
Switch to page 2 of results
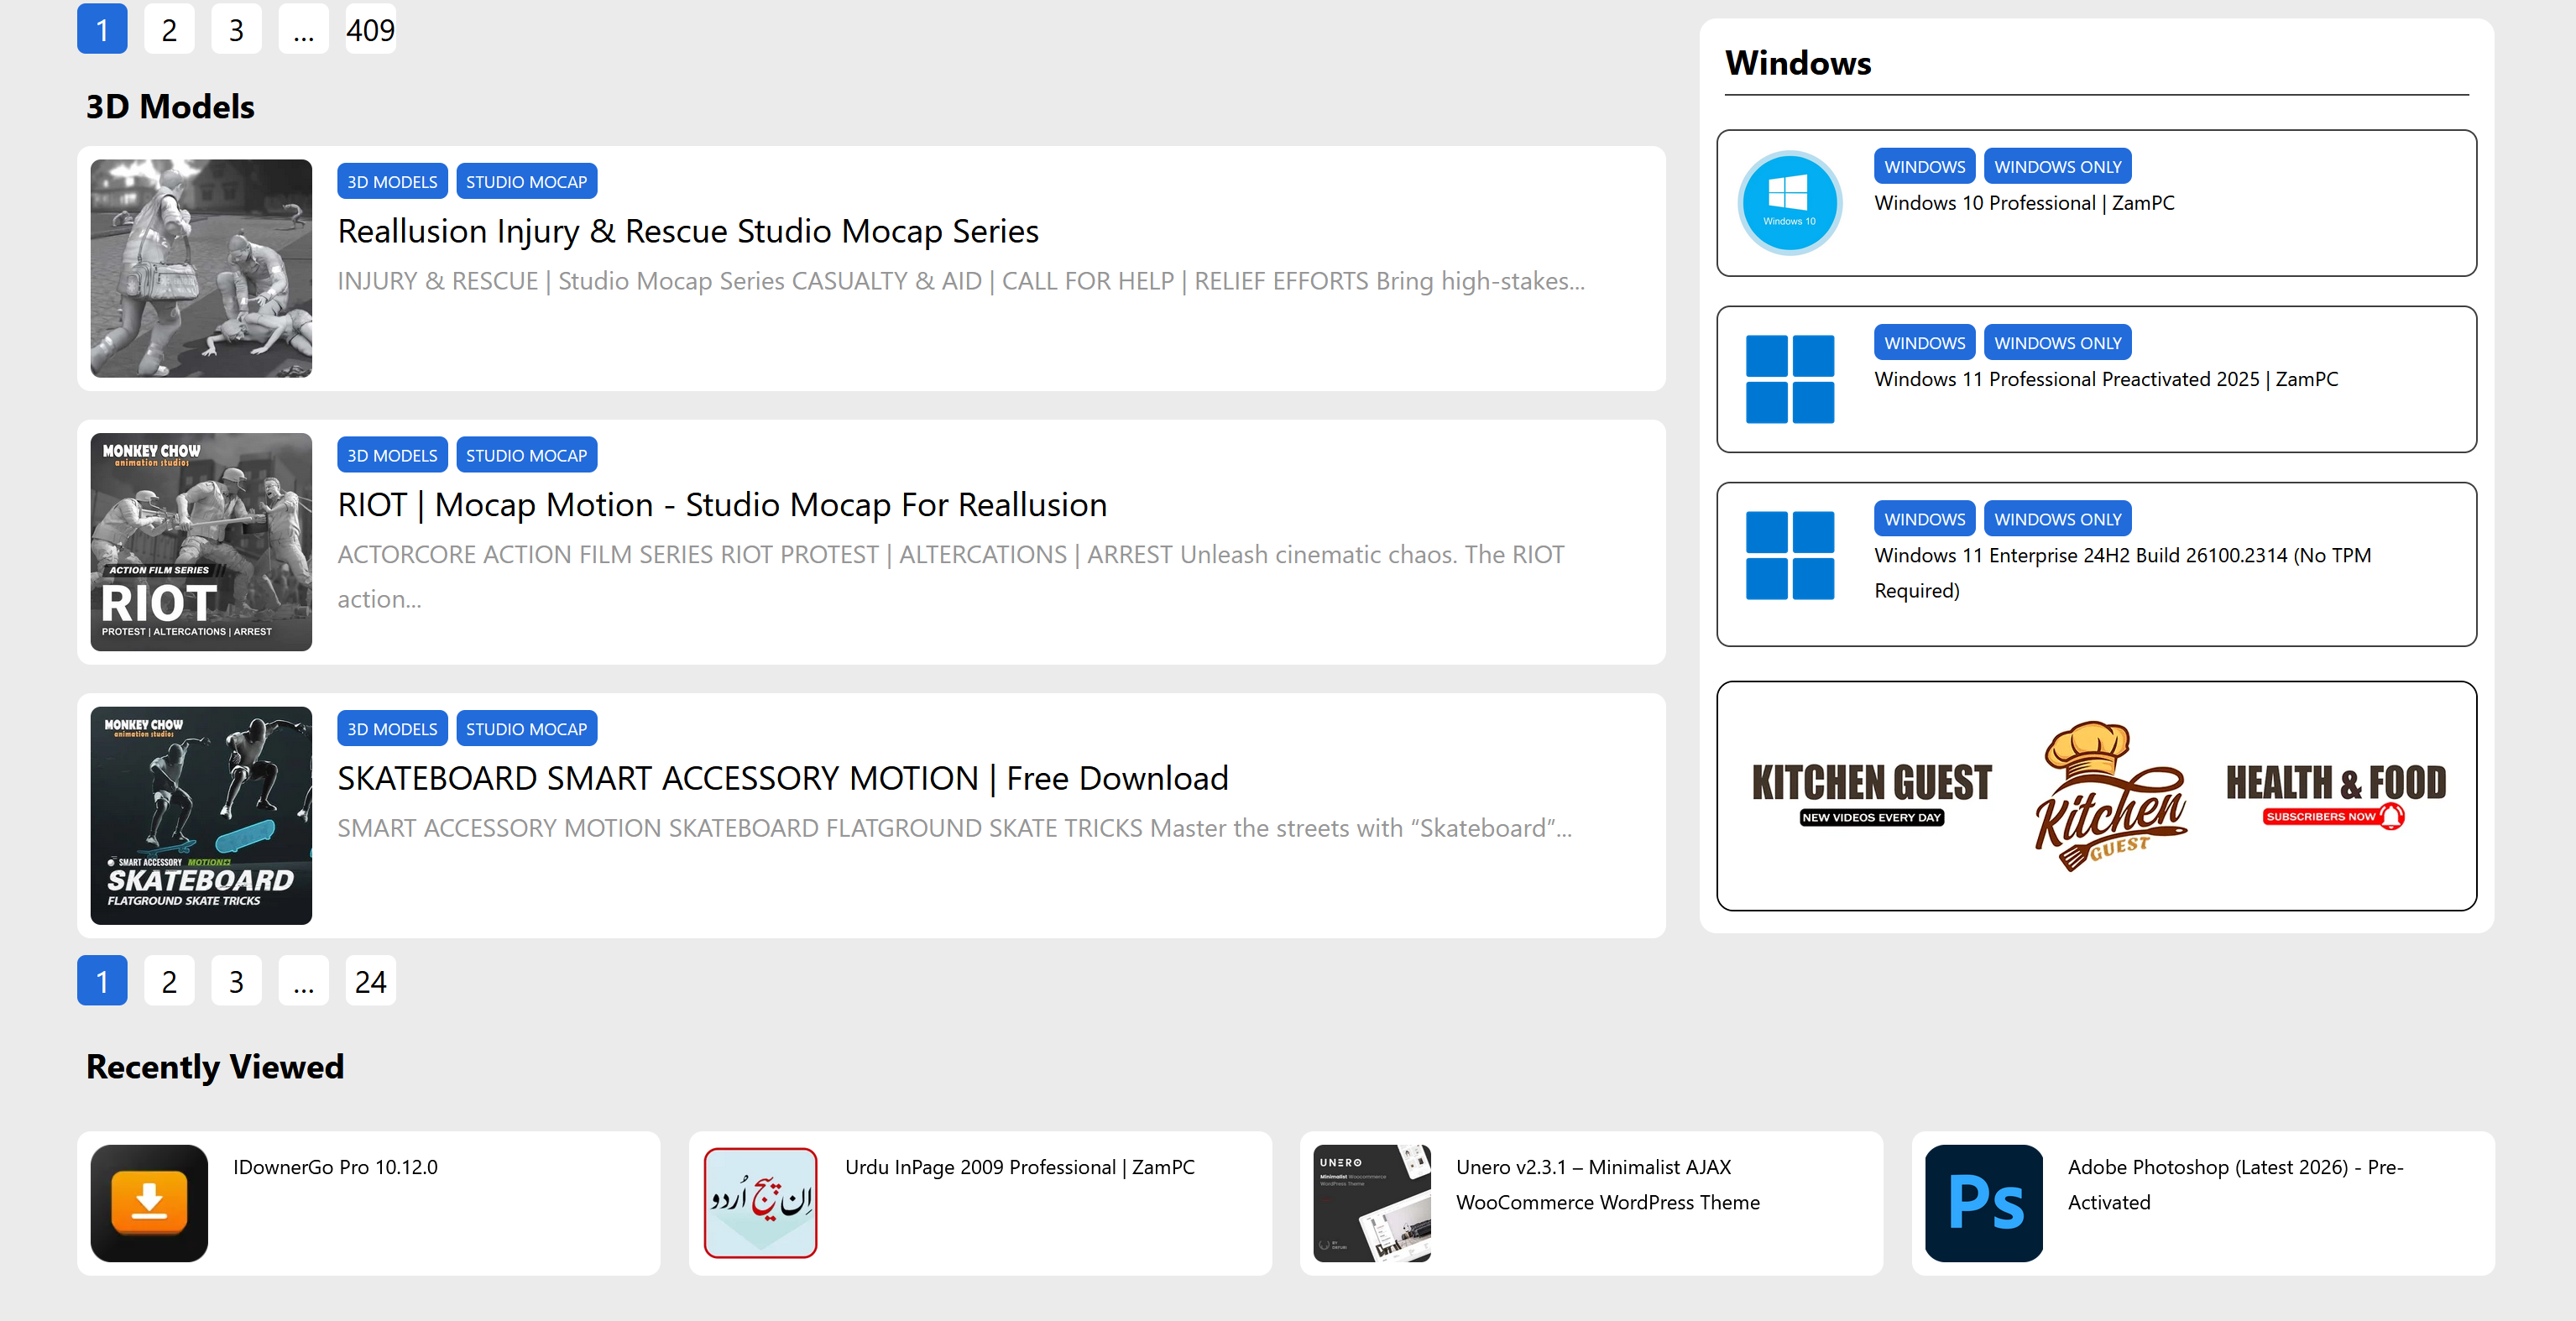tap(169, 29)
